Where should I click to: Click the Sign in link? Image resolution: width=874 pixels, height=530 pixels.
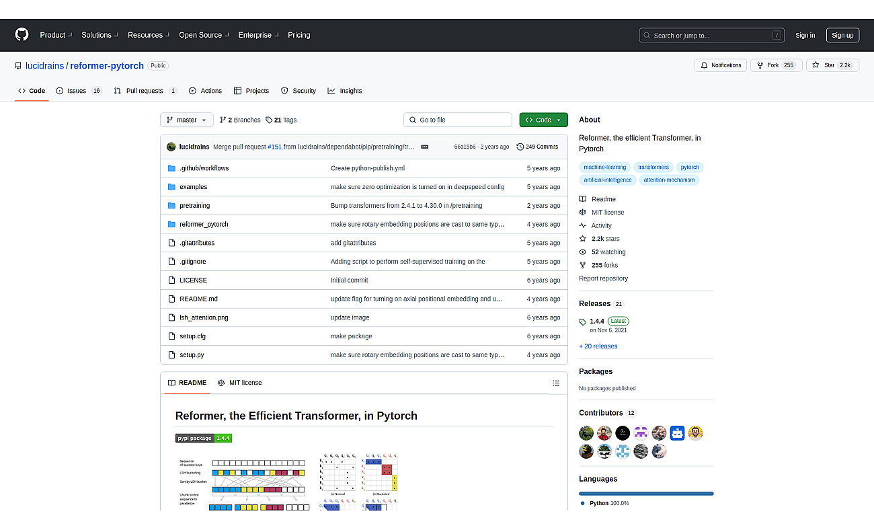[805, 36]
